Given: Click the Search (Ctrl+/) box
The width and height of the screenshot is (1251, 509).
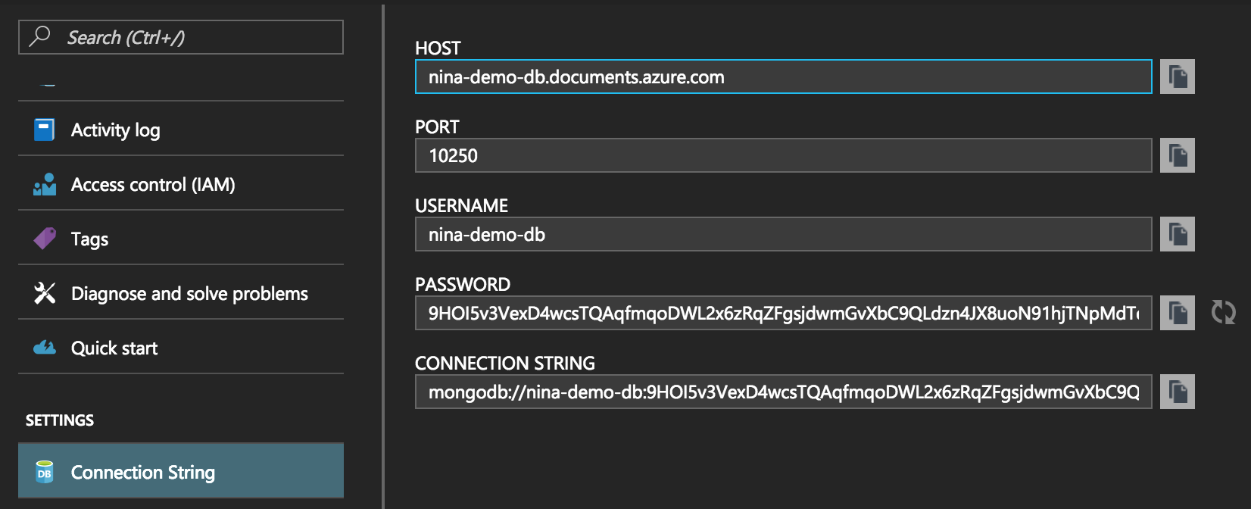Looking at the screenshot, I should (180, 37).
